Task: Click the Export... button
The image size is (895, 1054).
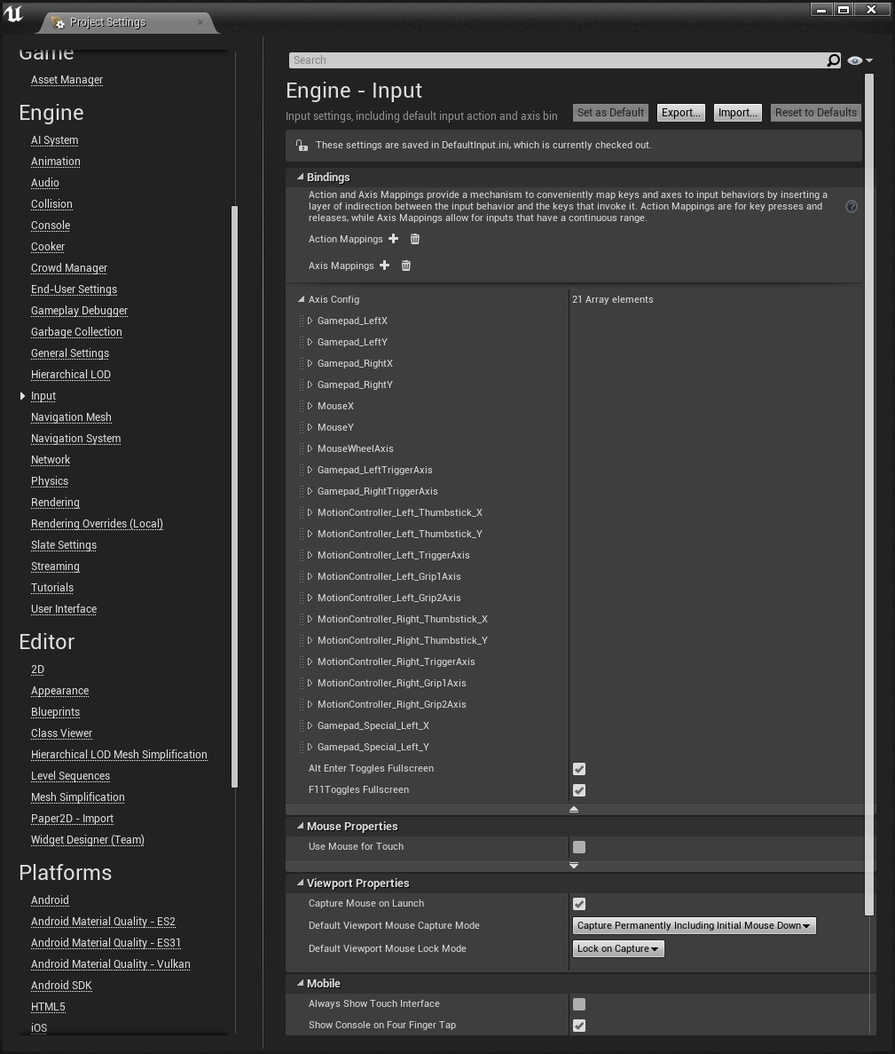Action: 681,112
